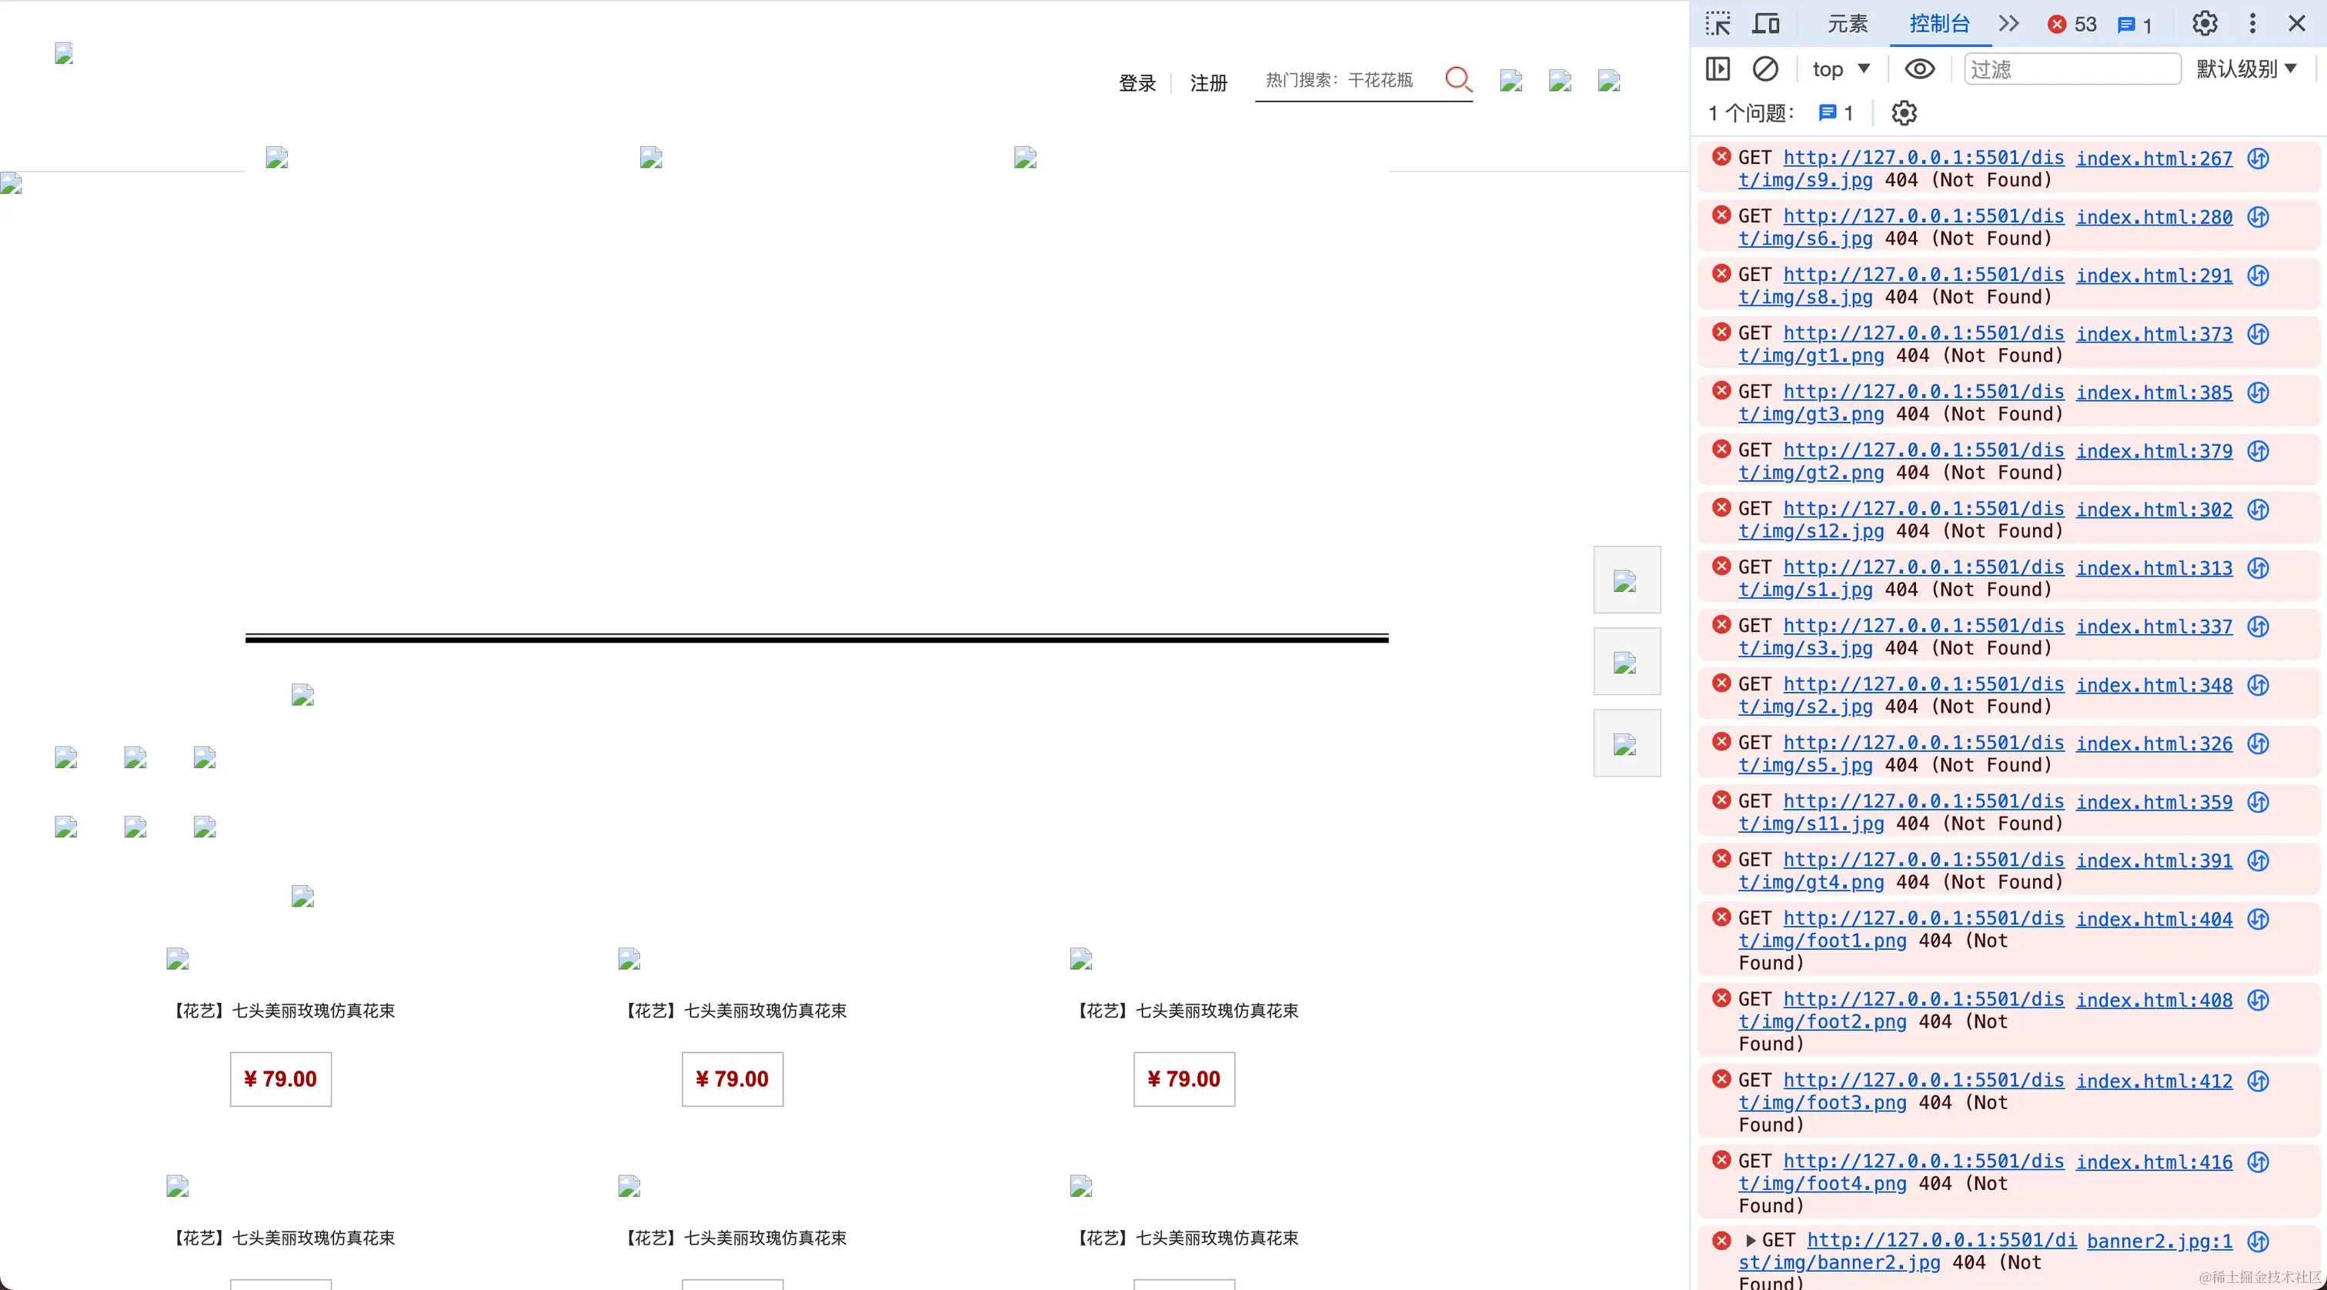The width and height of the screenshot is (2327, 1290).
Task: Click the first ¥ 79.00 price button
Action: coord(280,1078)
